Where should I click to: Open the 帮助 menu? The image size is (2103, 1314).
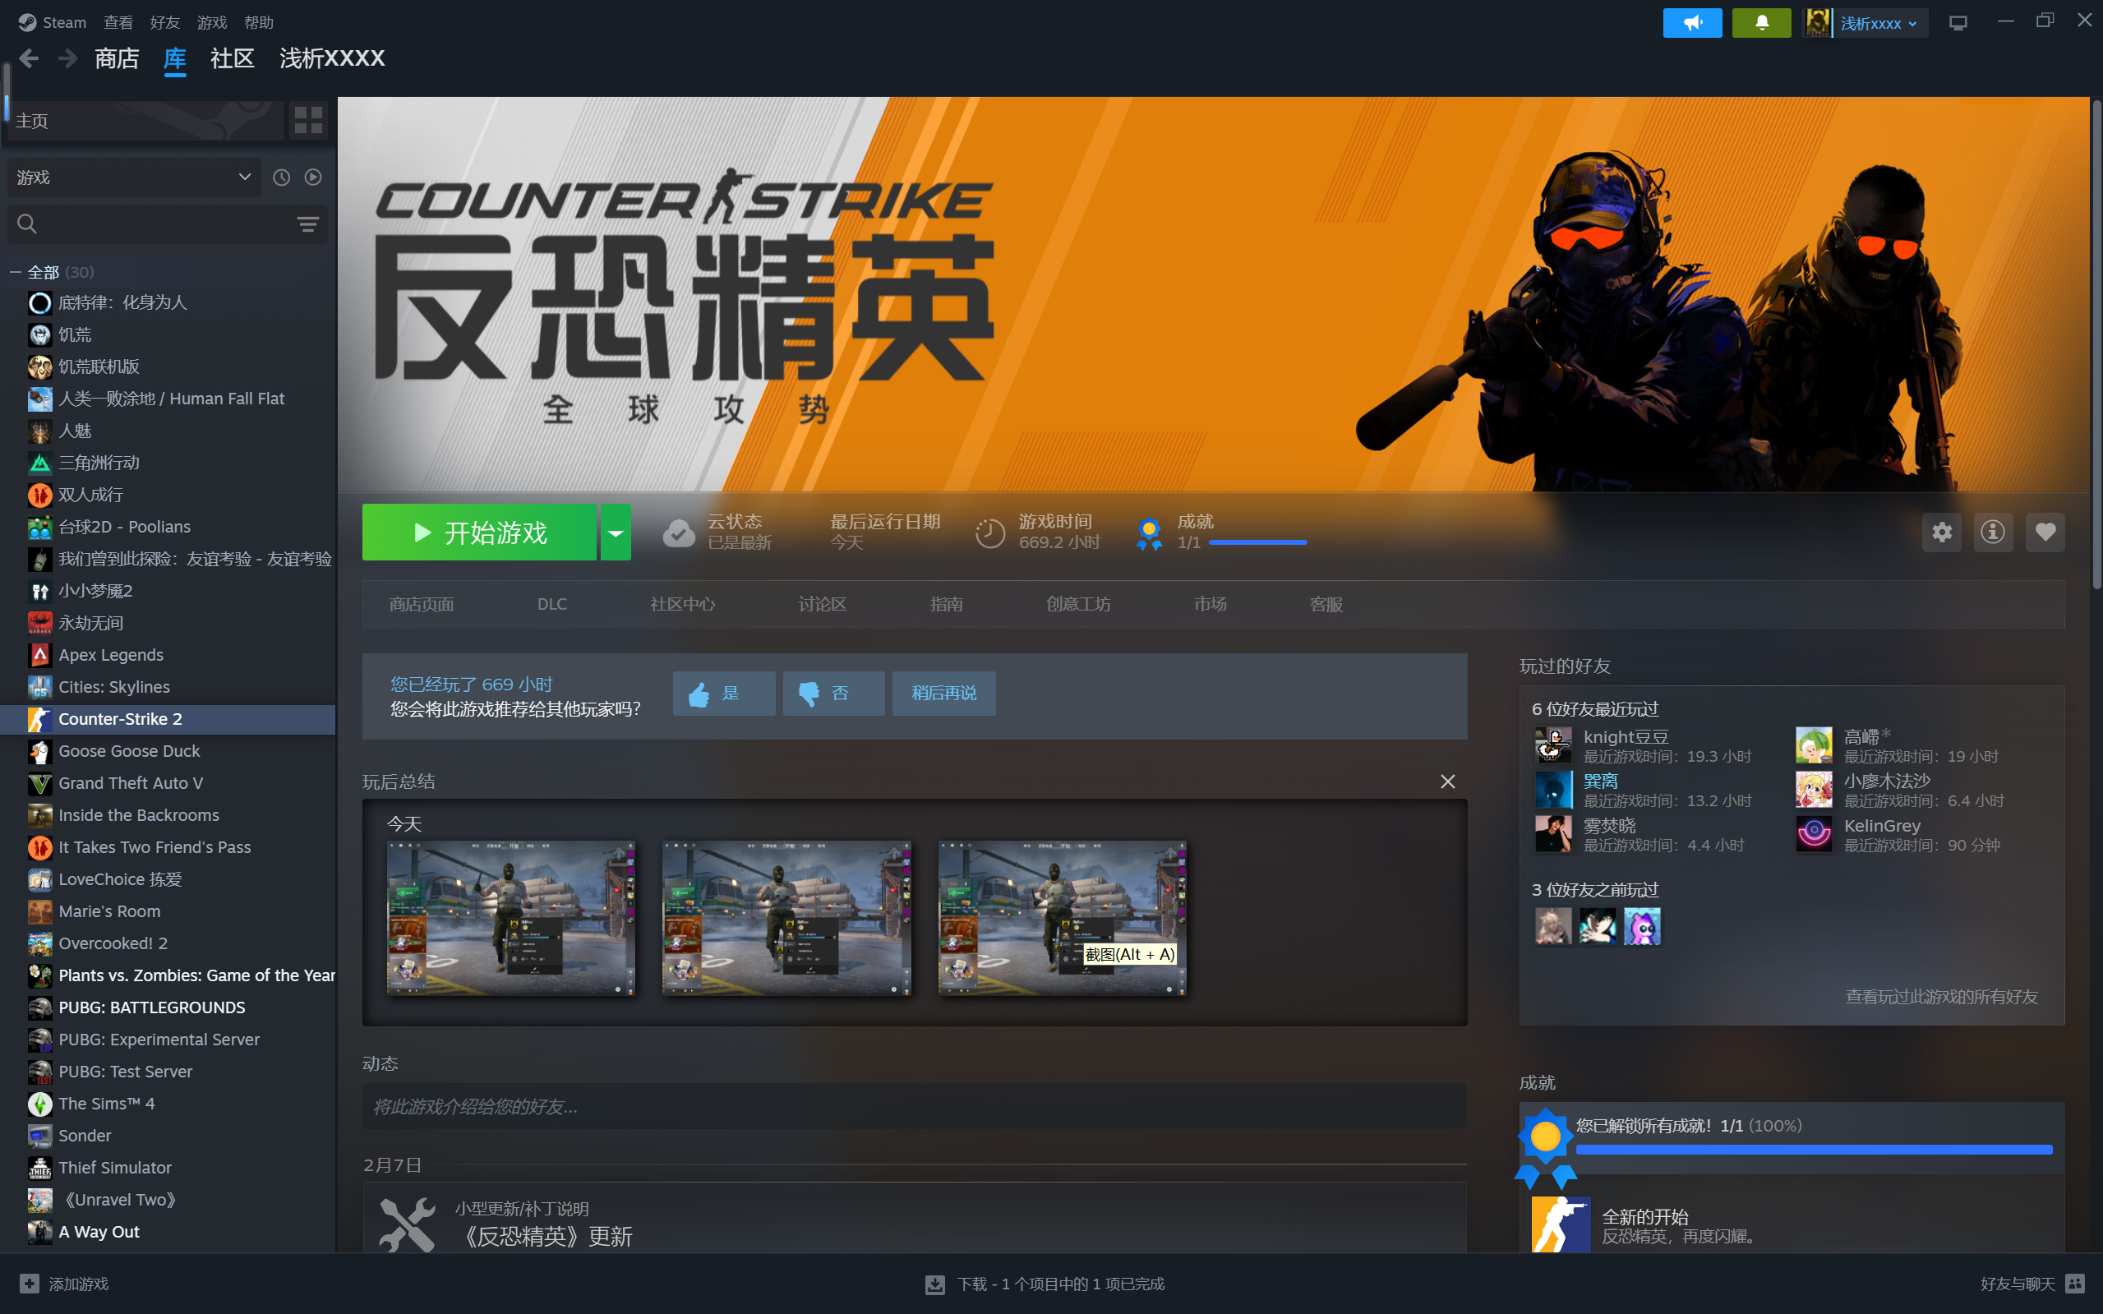pyautogui.click(x=259, y=22)
